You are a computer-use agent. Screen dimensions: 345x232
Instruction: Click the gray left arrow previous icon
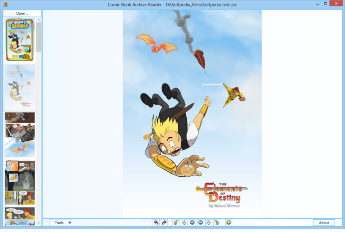[x=184, y=223]
